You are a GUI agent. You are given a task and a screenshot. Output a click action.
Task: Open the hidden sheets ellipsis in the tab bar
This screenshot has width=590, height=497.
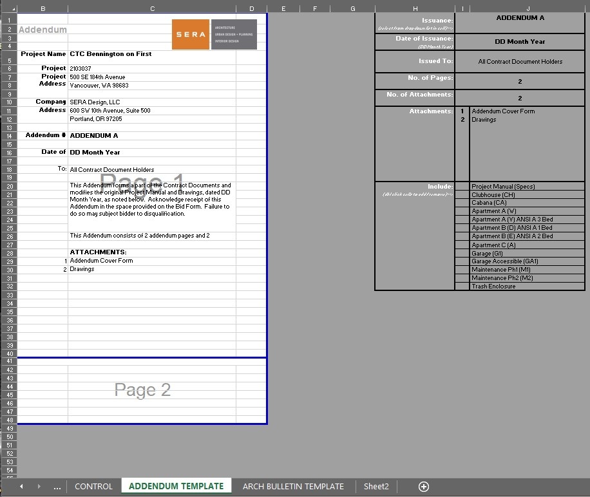(x=57, y=487)
